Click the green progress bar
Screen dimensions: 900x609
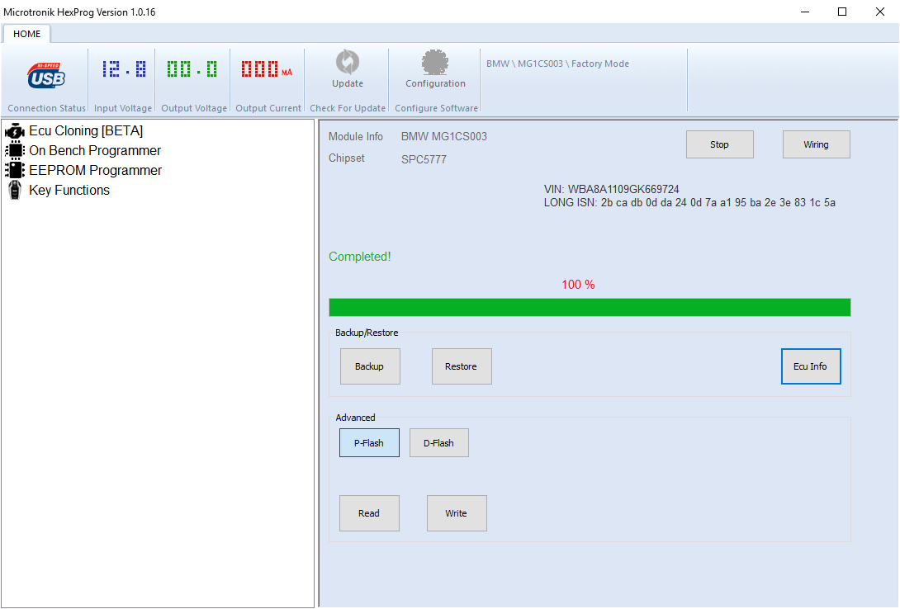point(590,307)
